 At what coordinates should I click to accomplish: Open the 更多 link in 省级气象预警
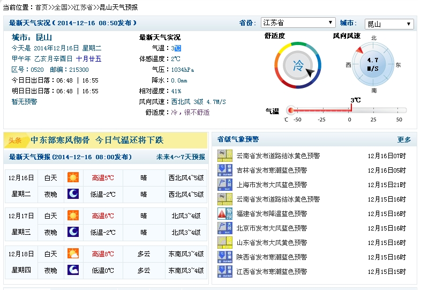[x=404, y=139]
